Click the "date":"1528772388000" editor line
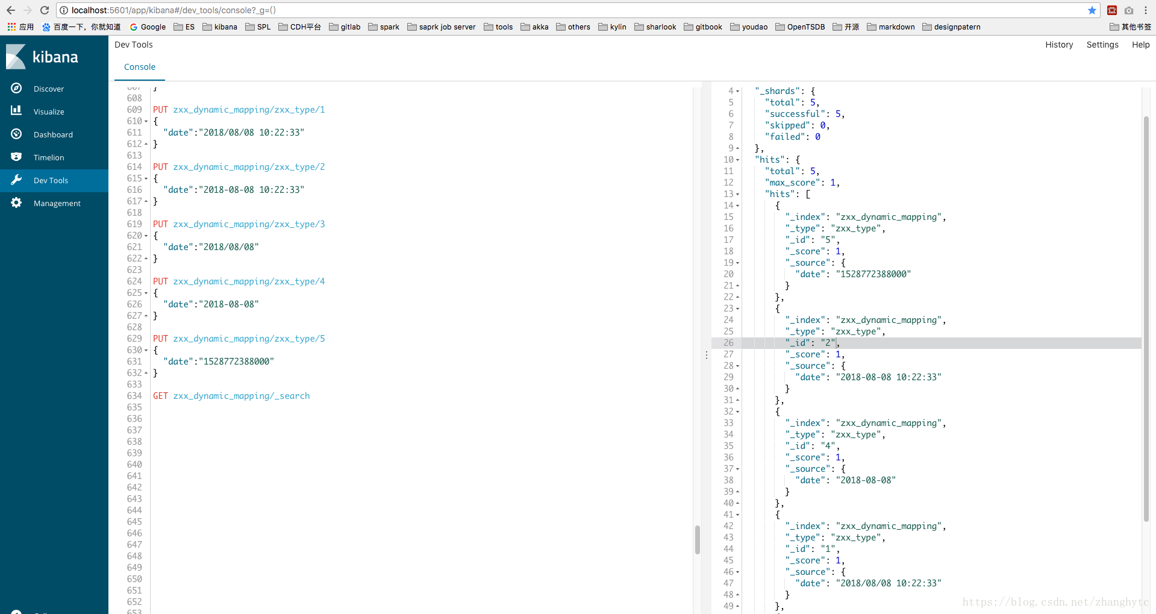 (x=219, y=362)
